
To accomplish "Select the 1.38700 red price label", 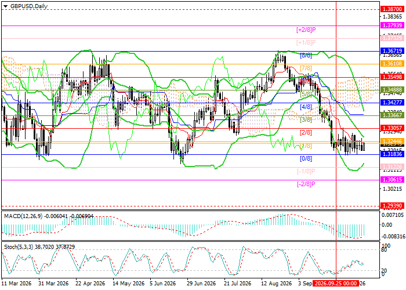I will coord(392,9).
